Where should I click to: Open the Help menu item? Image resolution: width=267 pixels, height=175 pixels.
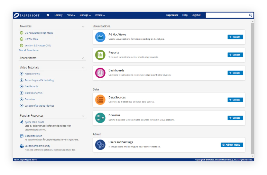click(x=185, y=15)
